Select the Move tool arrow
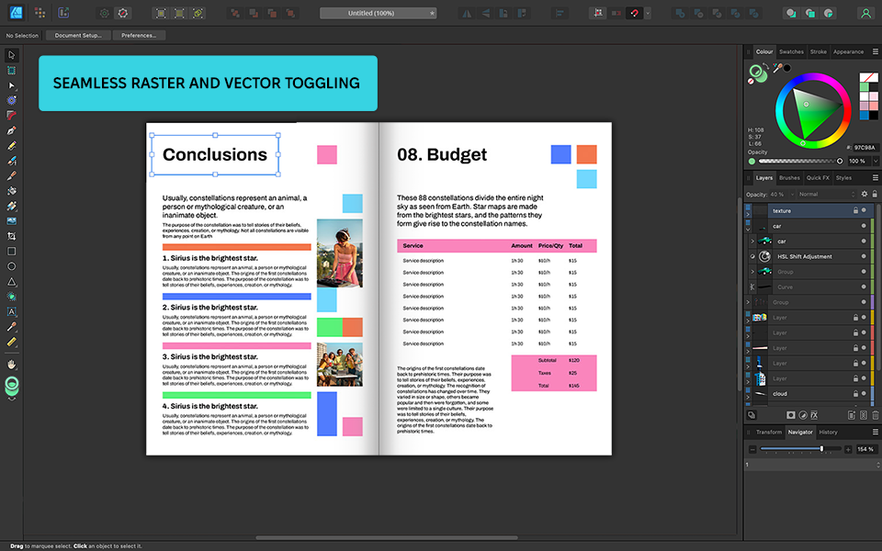 [11, 55]
